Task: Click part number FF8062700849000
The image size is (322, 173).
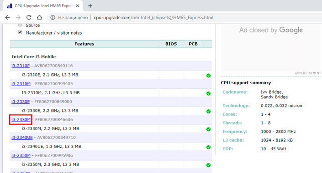Action: coord(53,102)
